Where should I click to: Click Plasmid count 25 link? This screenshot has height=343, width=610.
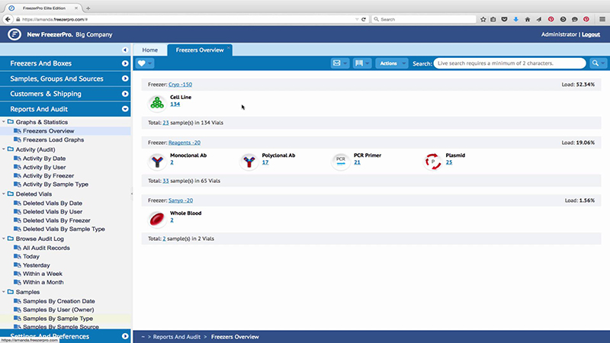click(449, 162)
